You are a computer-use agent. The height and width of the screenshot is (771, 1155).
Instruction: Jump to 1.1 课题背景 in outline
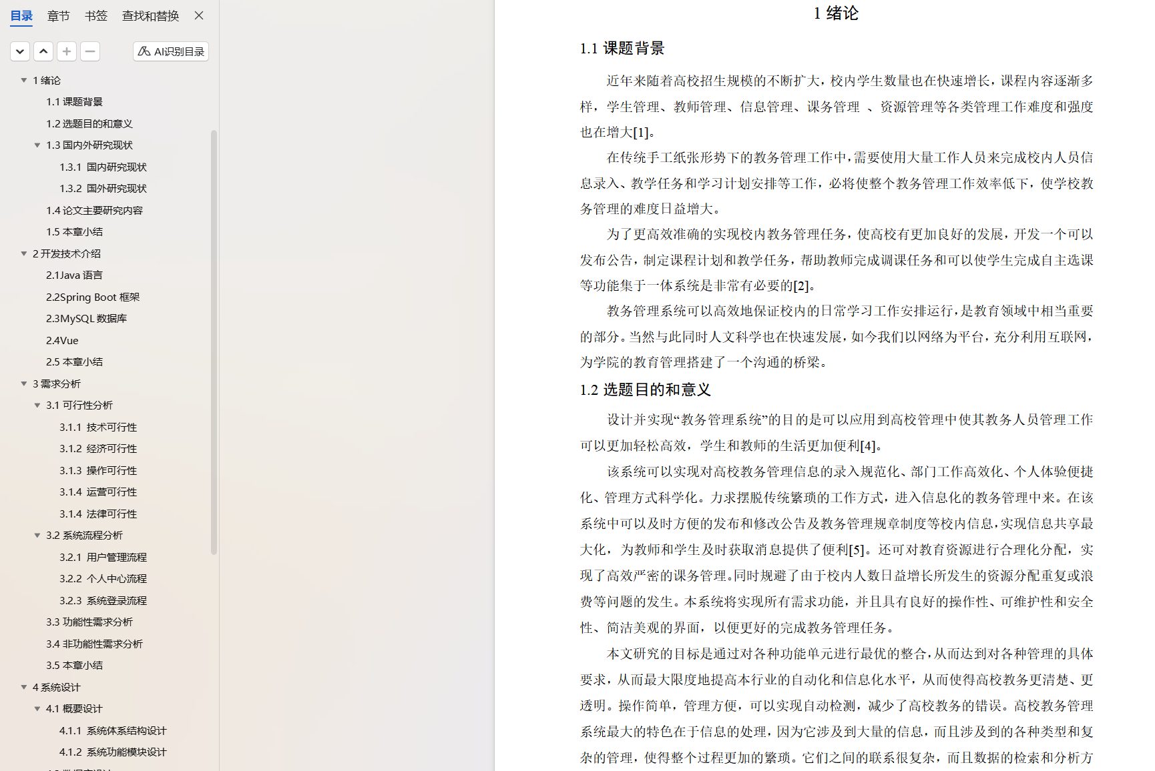coord(74,101)
